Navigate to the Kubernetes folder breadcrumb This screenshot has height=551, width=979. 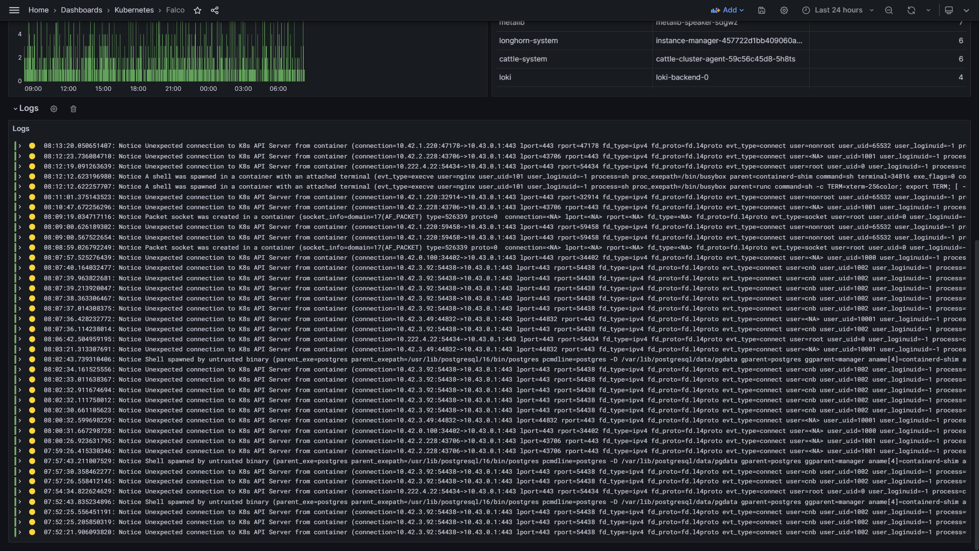point(134,10)
